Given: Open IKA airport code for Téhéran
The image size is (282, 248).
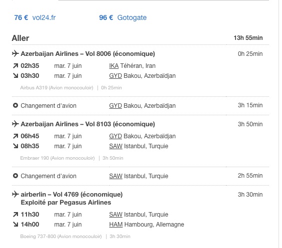Looking at the screenshot, I should point(114,66).
